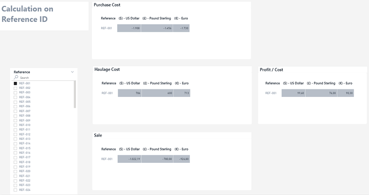Tick the REF-005 checkbox
The width and height of the screenshot is (369, 195).
(16, 102)
